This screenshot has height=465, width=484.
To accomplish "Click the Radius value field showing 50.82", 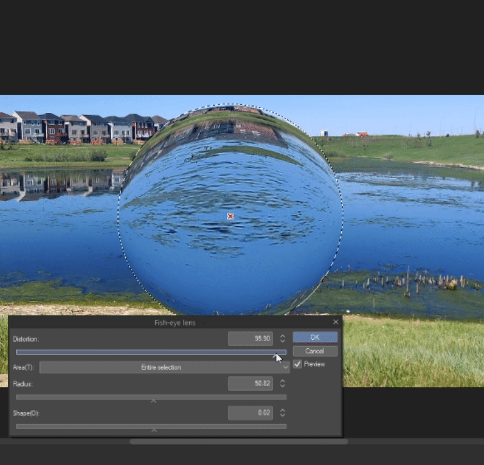I will [x=250, y=384].
